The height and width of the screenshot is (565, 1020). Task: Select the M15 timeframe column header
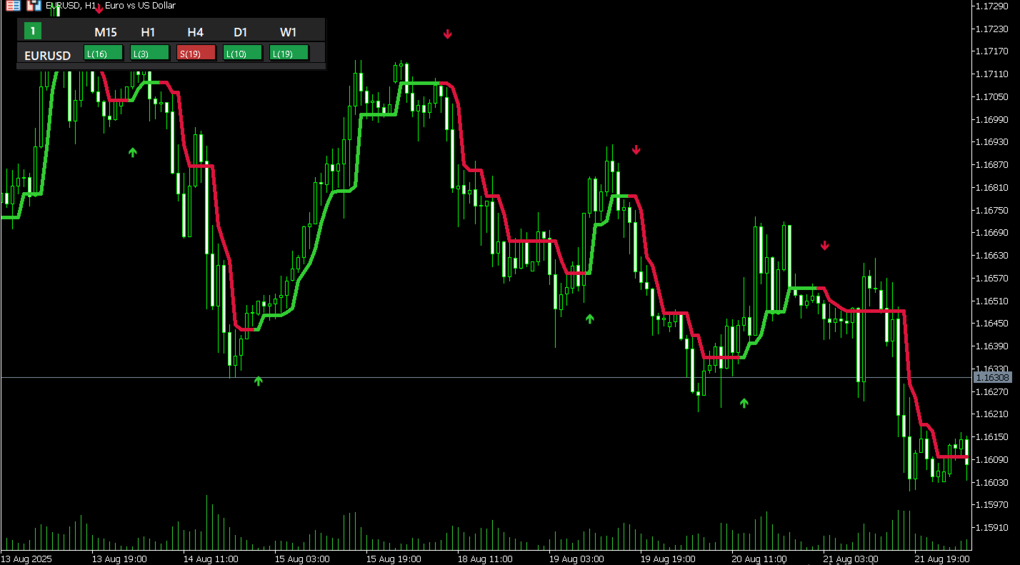[x=106, y=32]
